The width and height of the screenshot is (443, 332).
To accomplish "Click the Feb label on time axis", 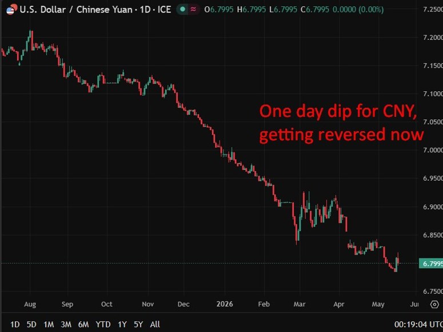I will 264,305.
